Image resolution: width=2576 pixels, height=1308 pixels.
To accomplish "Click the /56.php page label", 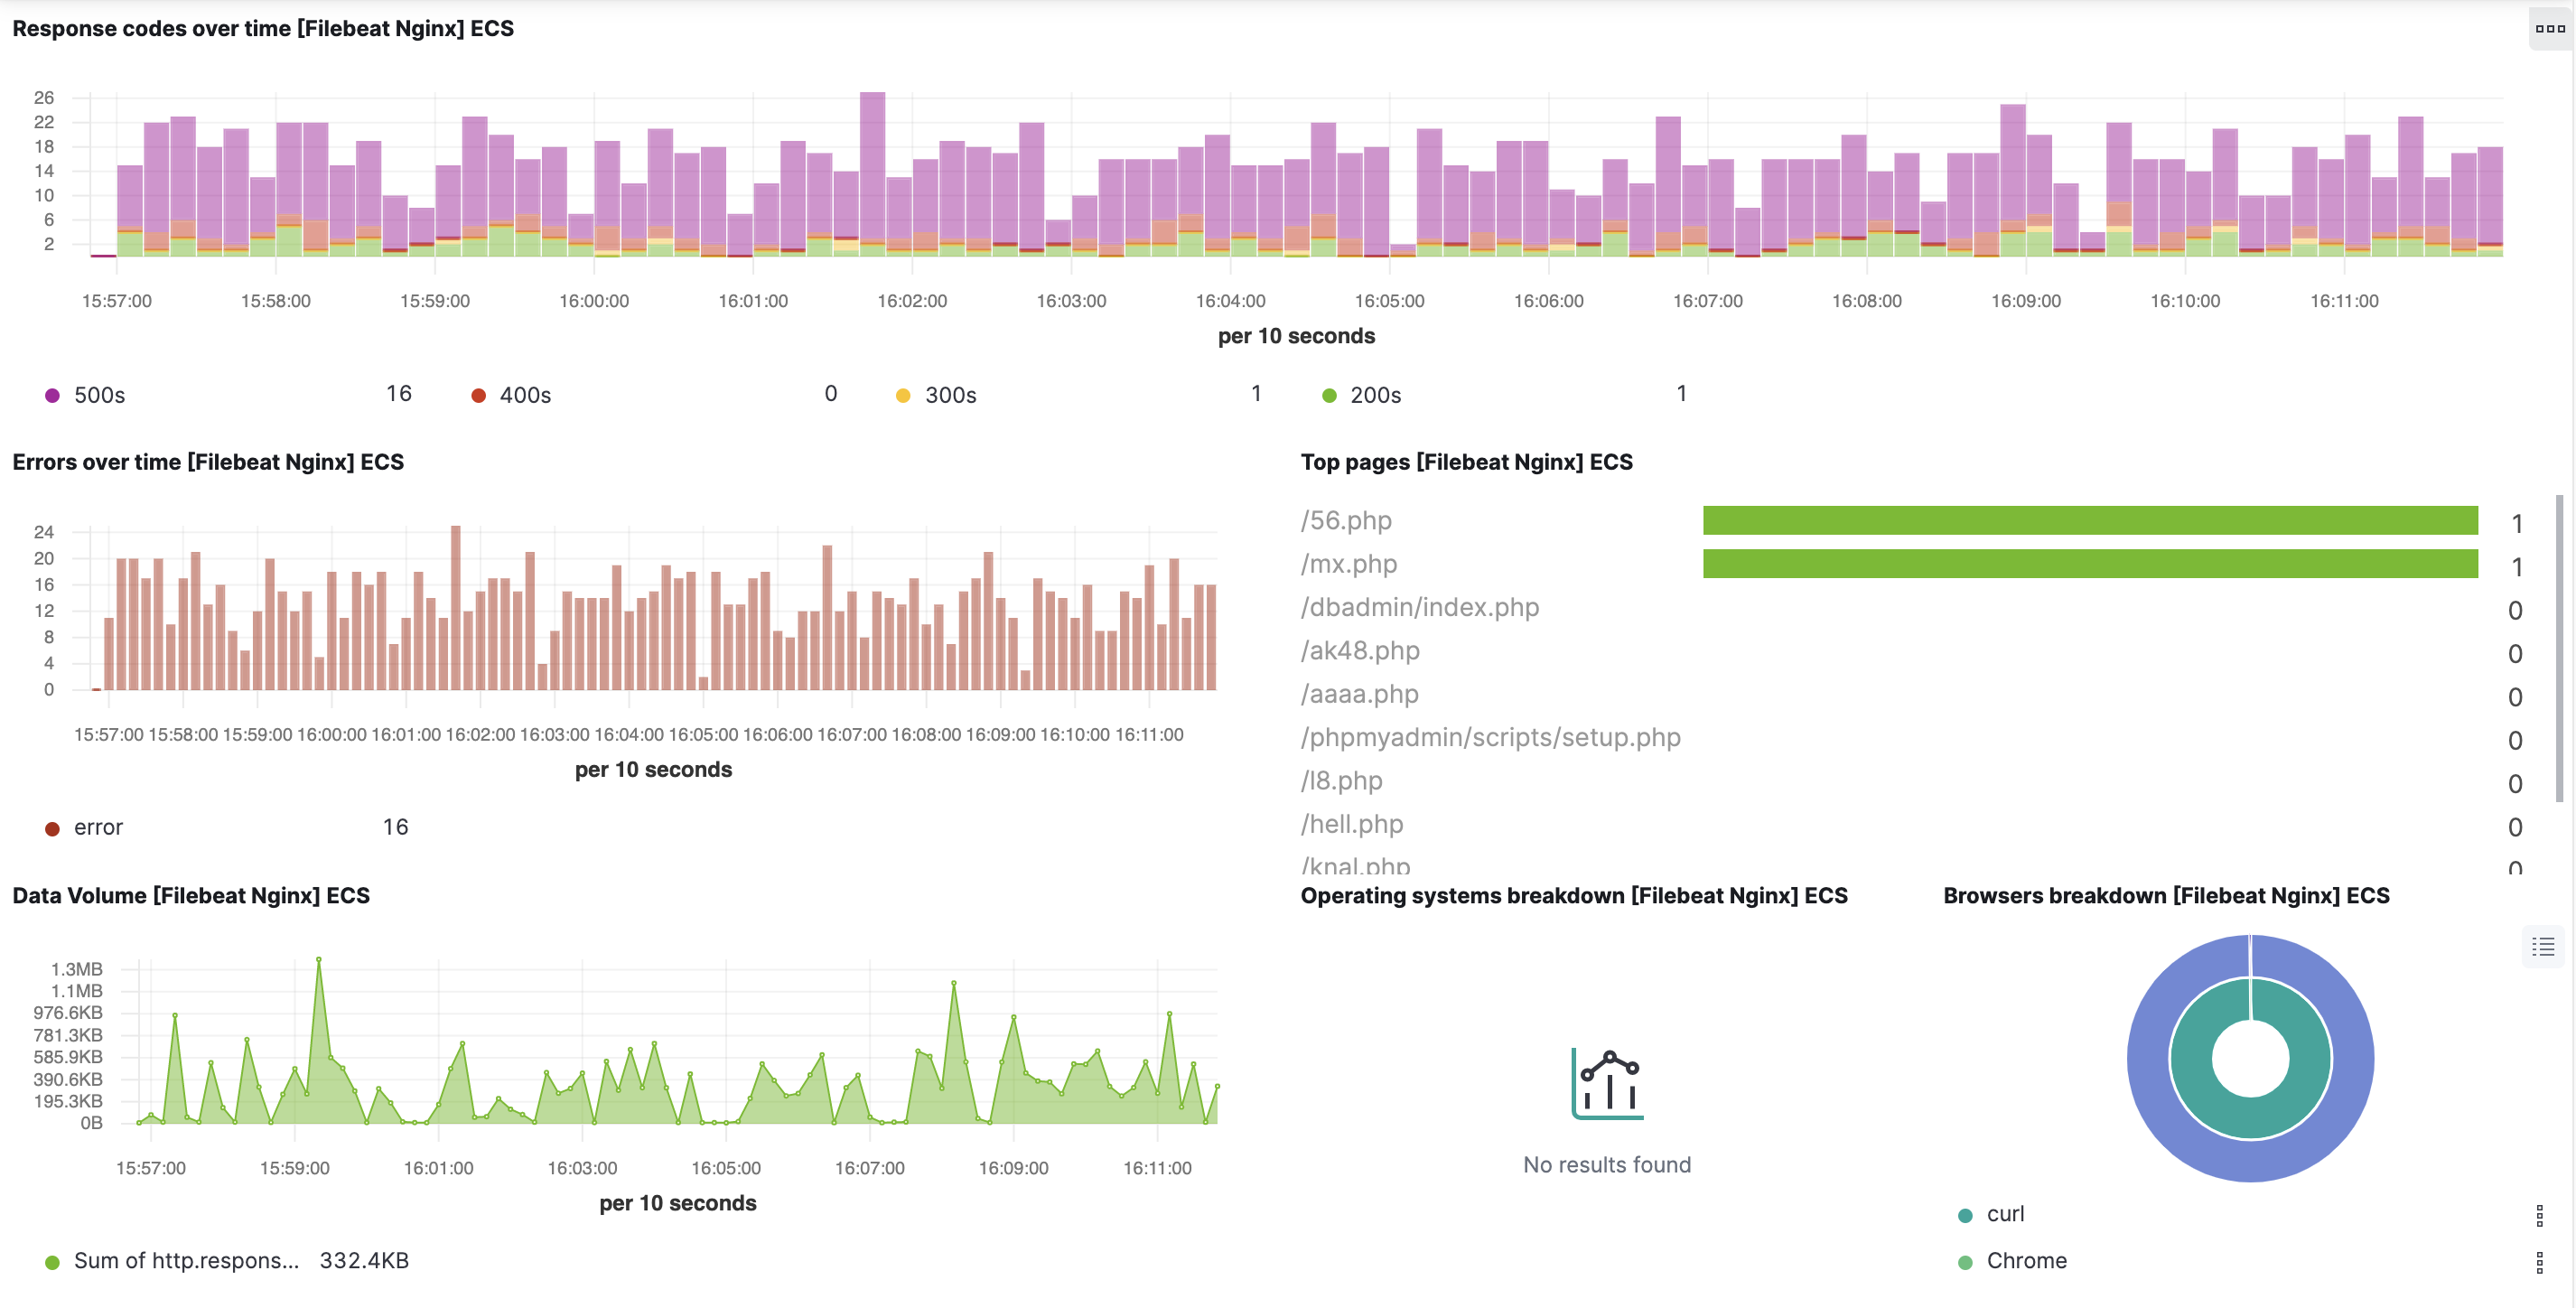I will click(1346, 521).
